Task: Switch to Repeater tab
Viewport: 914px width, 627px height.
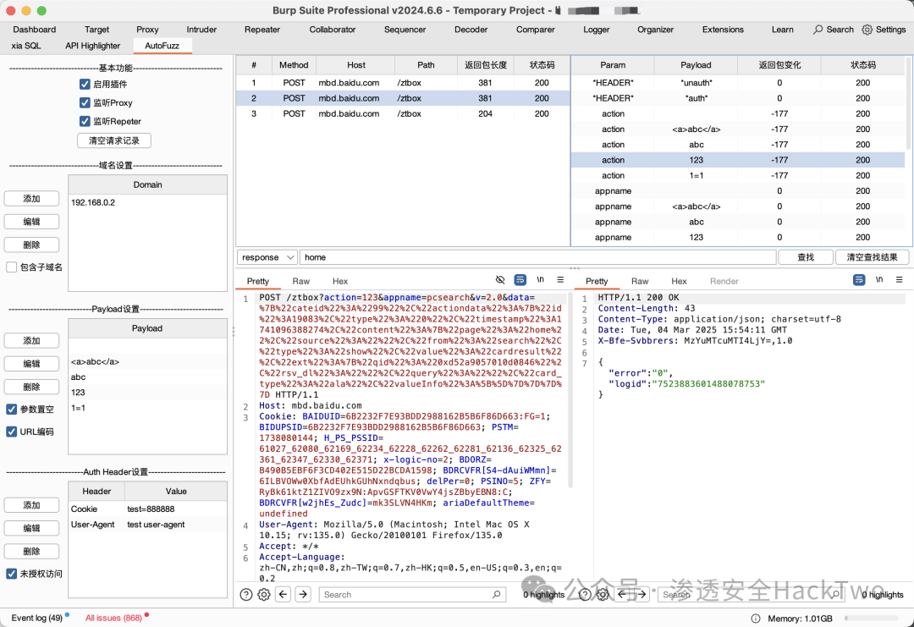Action: [262, 29]
